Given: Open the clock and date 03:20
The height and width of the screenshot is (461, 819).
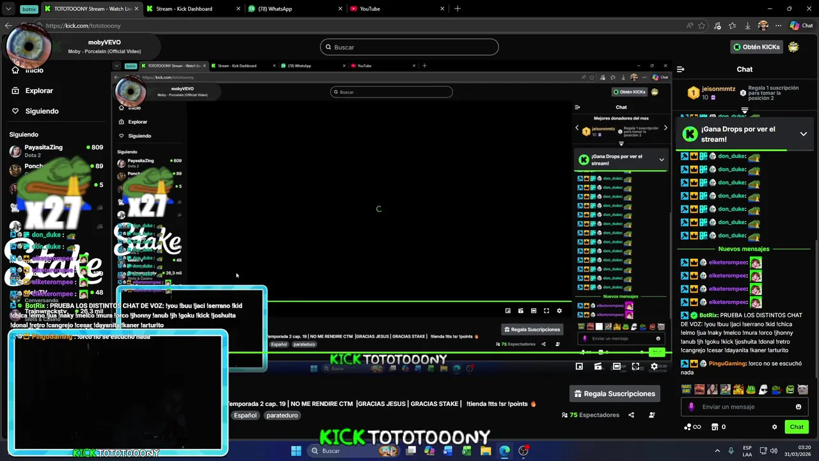Looking at the screenshot, I should (x=799, y=451).
